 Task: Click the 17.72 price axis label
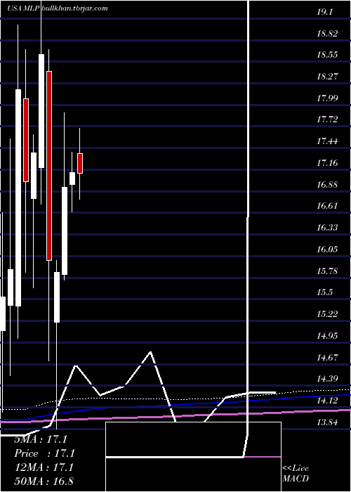click(x=327, y=119)
